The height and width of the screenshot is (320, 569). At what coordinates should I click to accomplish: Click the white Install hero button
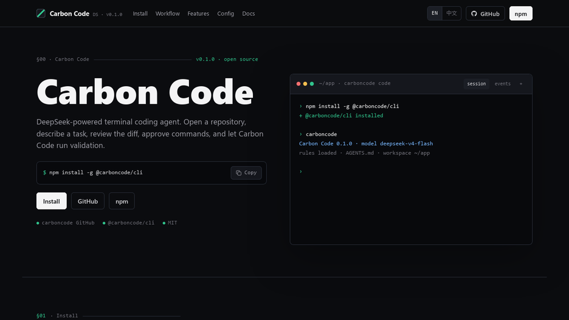[x=52, y=201]
